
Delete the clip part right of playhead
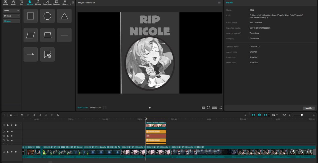pos(46,115)
